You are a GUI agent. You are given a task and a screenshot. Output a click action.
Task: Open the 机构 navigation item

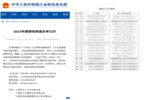point(14,15)
